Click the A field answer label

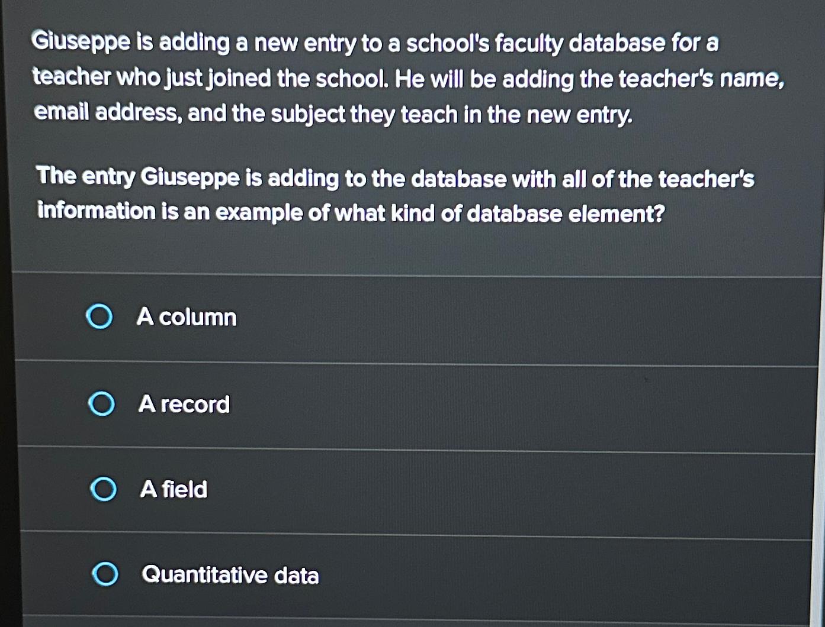click(172, 489)
